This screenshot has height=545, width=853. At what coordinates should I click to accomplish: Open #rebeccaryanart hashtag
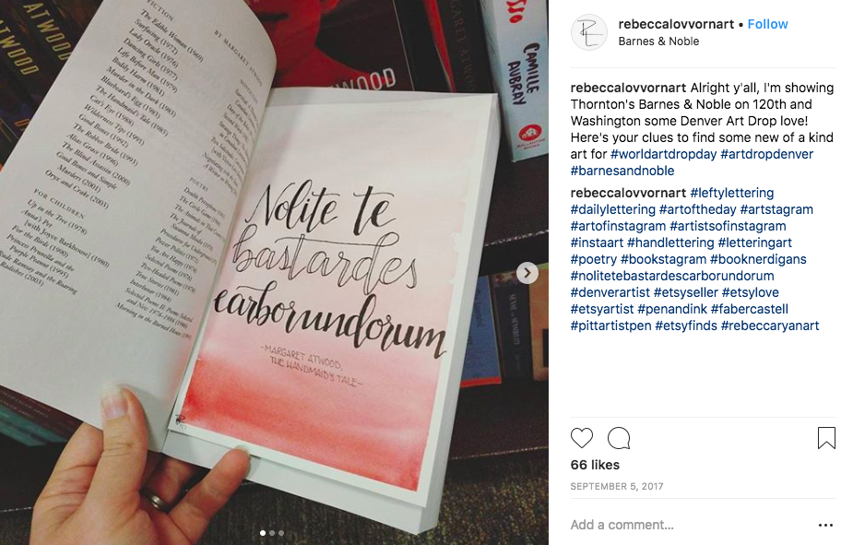coord(770,326)
